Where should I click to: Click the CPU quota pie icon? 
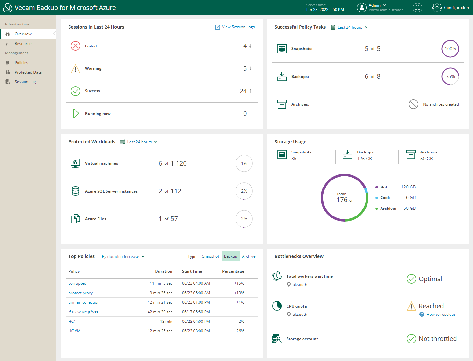[x=277, y=306]
